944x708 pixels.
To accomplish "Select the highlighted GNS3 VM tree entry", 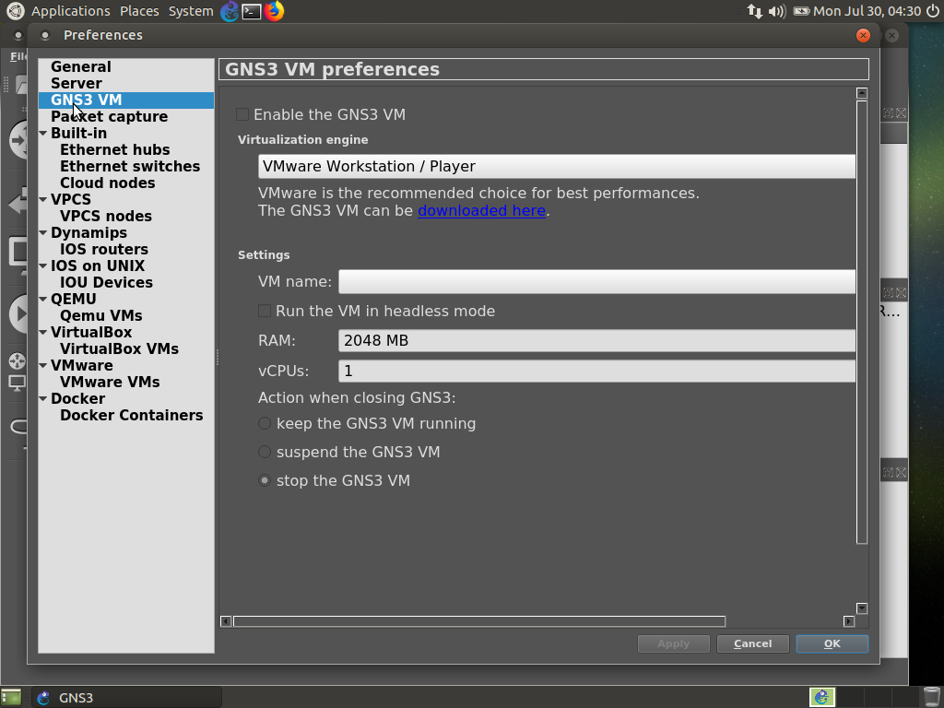I will pos(126,100).
